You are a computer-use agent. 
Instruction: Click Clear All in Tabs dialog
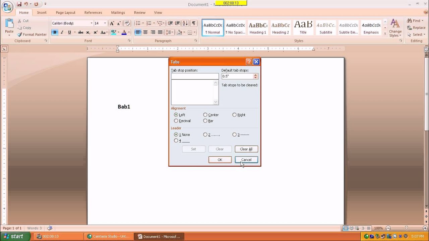click(x=246, y=149)
